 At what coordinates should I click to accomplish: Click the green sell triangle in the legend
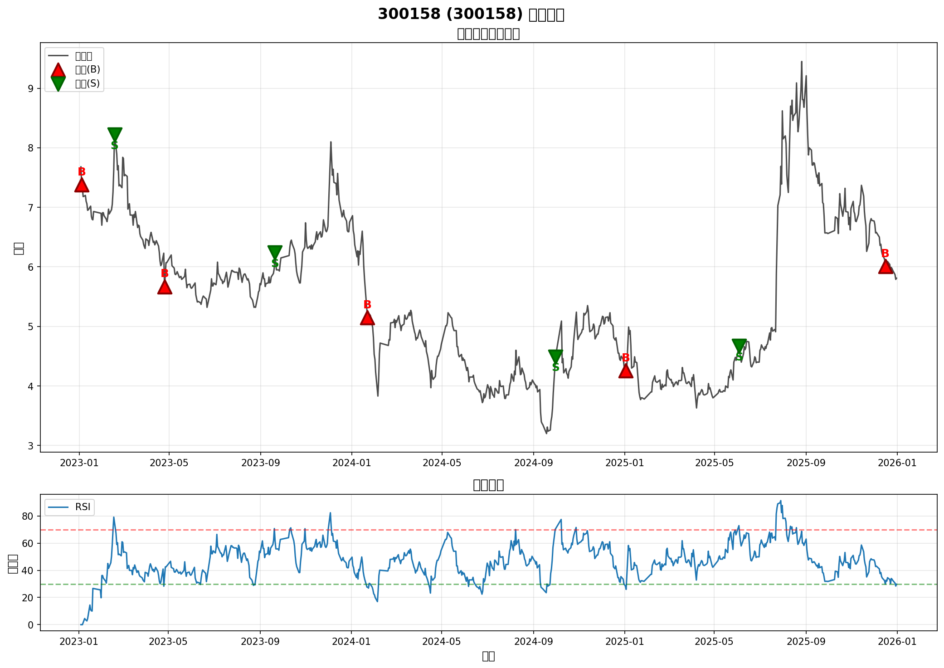coord(58,83)
